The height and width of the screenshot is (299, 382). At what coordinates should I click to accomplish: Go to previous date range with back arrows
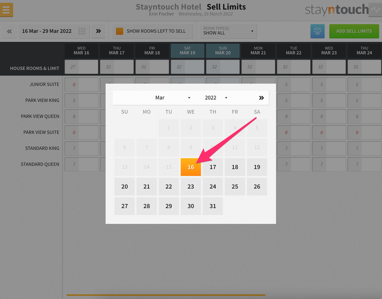point(10,31)
